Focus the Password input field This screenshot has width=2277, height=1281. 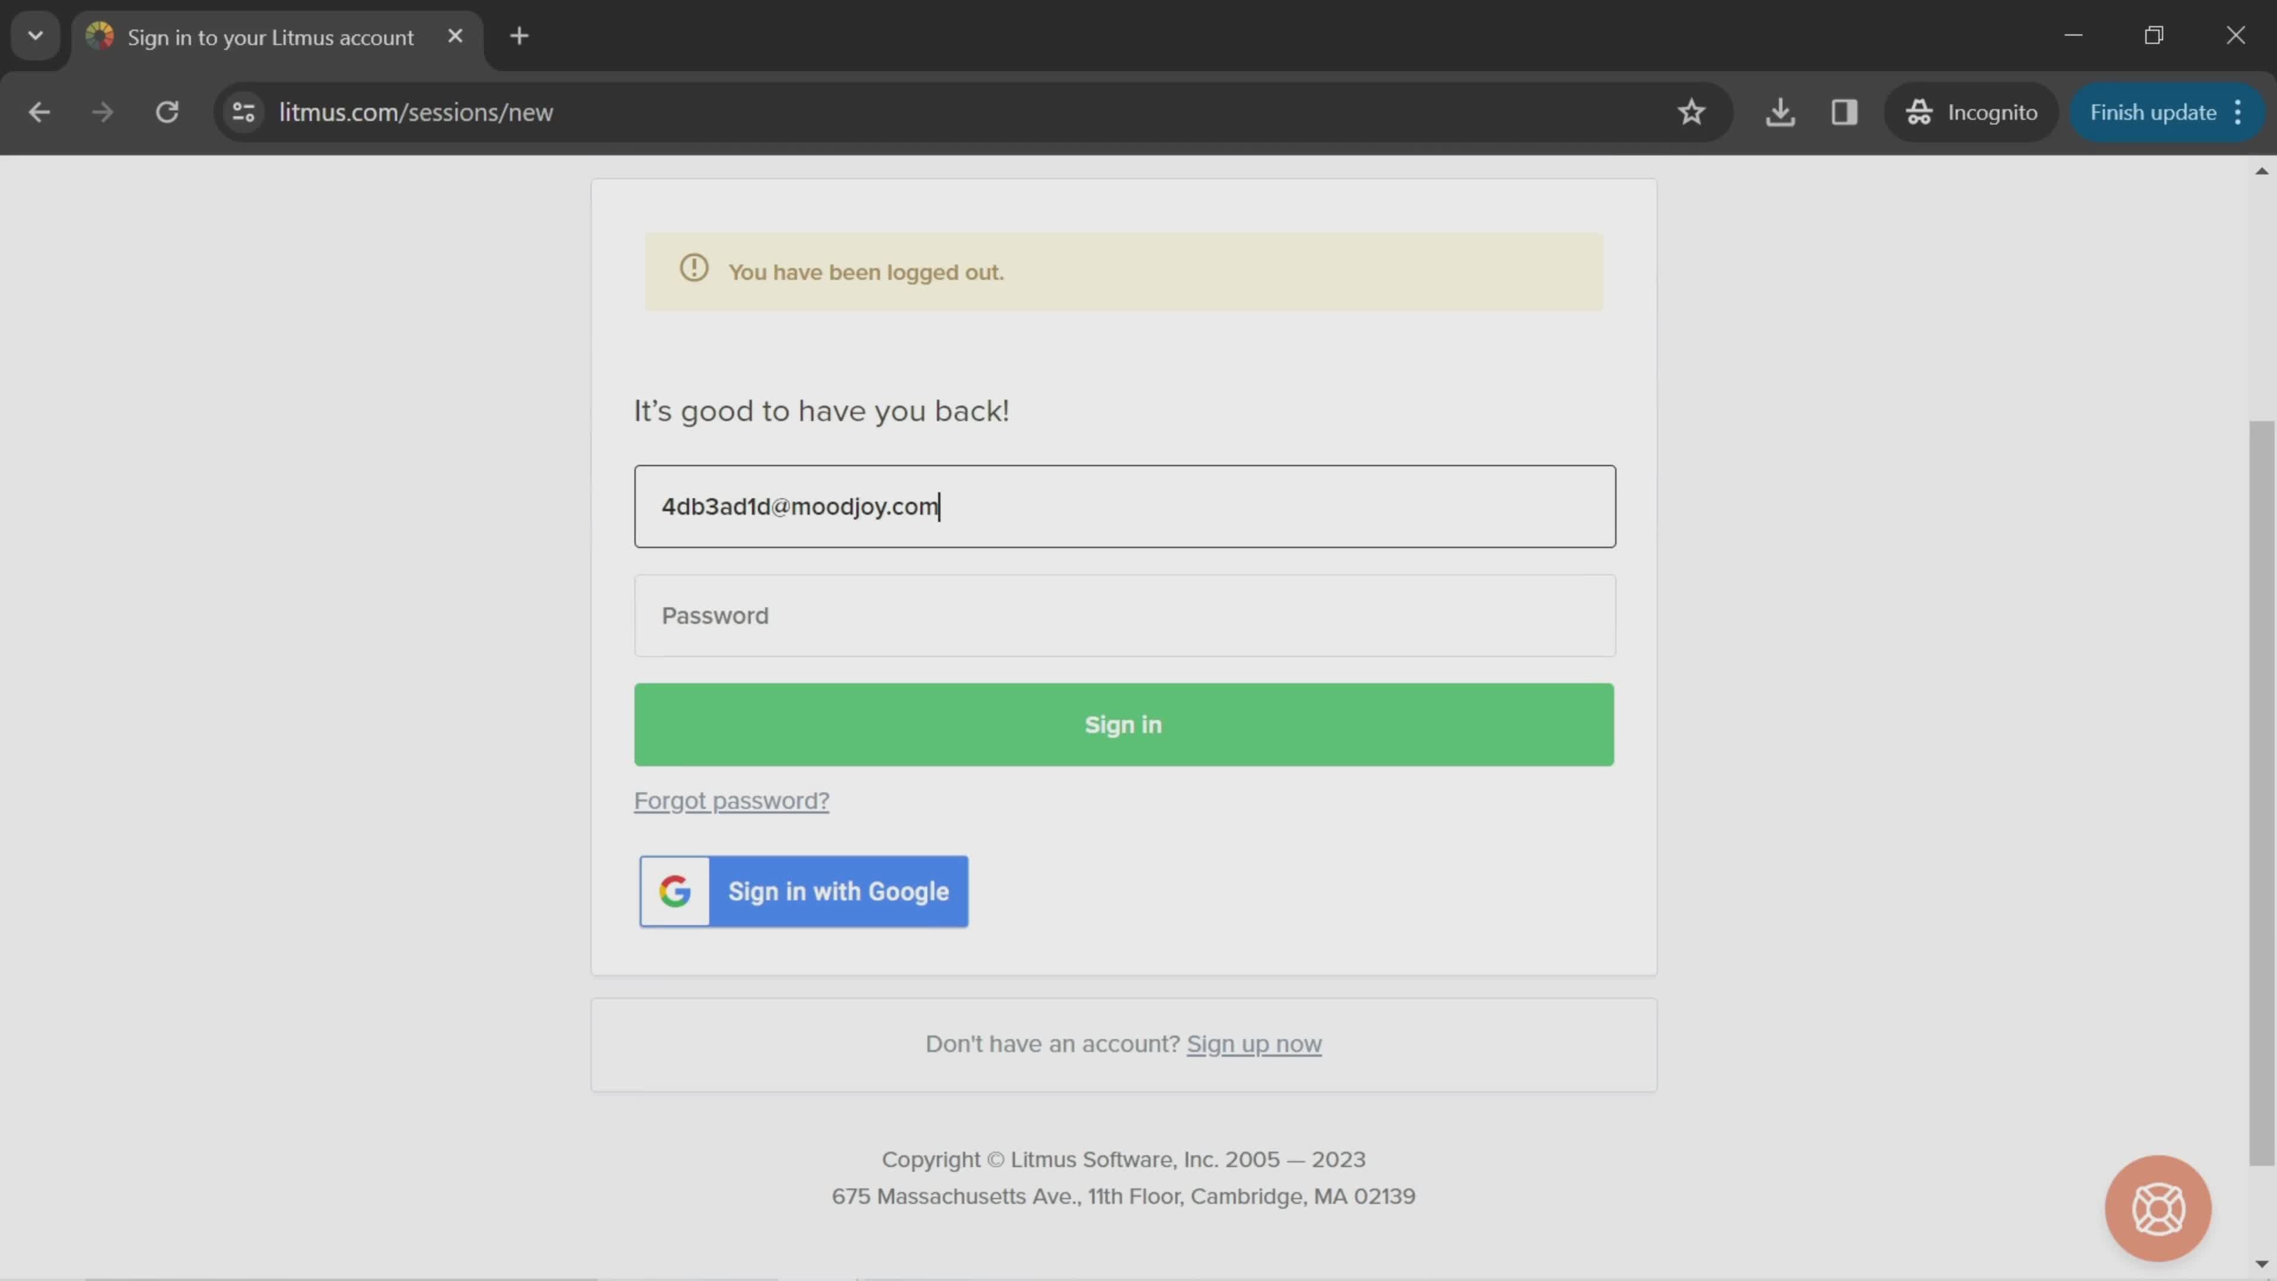[1124, 616]
